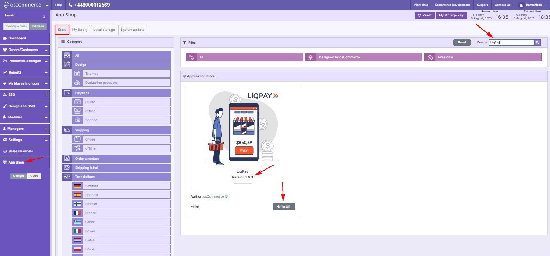This screenshot has width=550, height=256.
Task: Expand Settings menu
Action: 46,140
